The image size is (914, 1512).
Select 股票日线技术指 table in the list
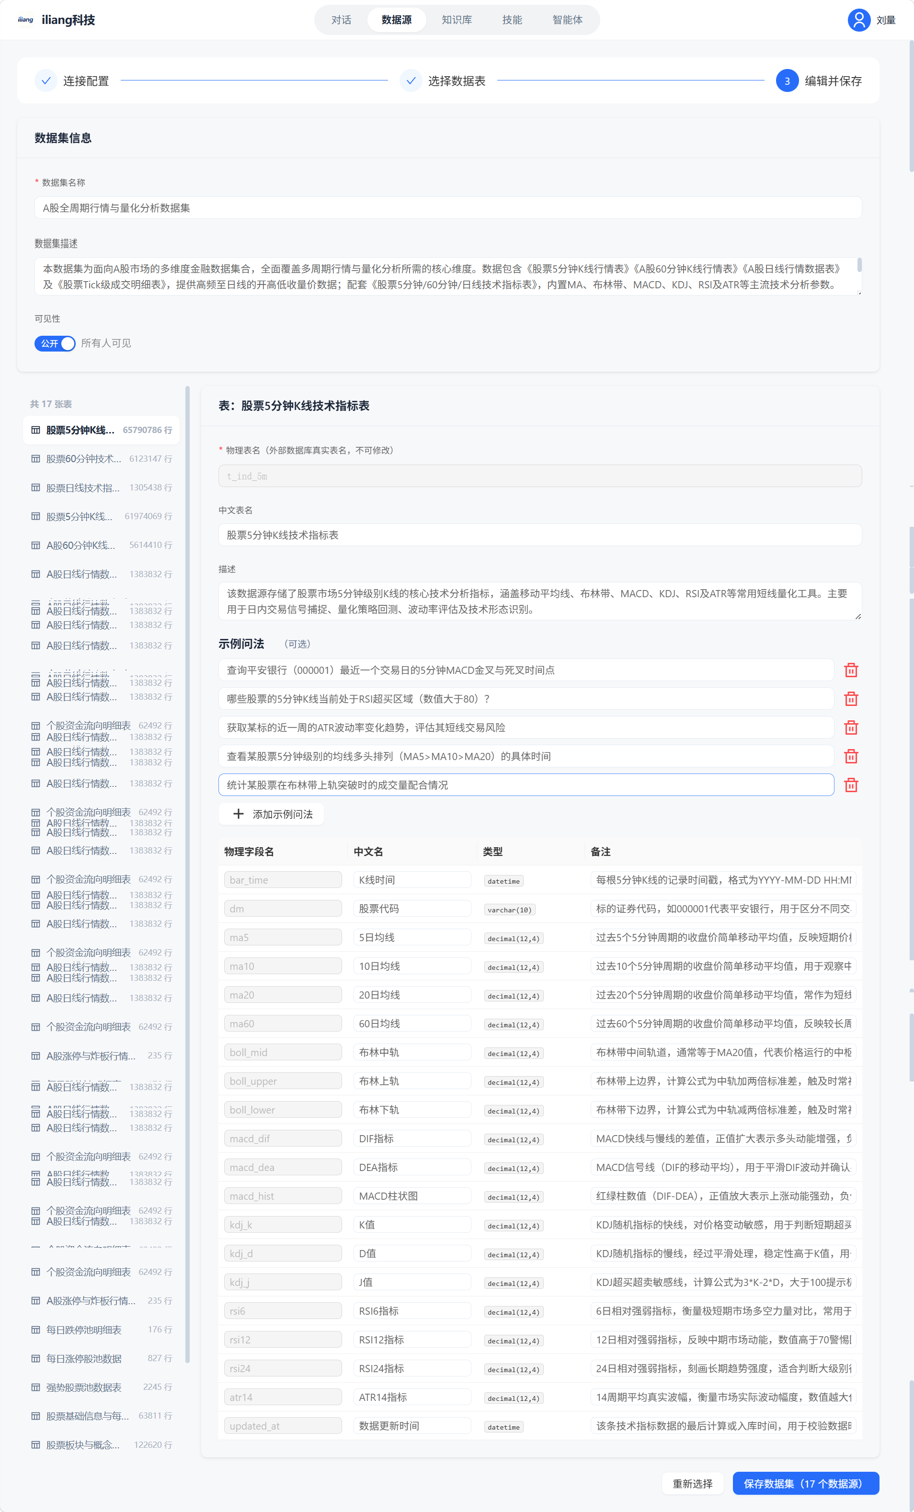(101, 488)
